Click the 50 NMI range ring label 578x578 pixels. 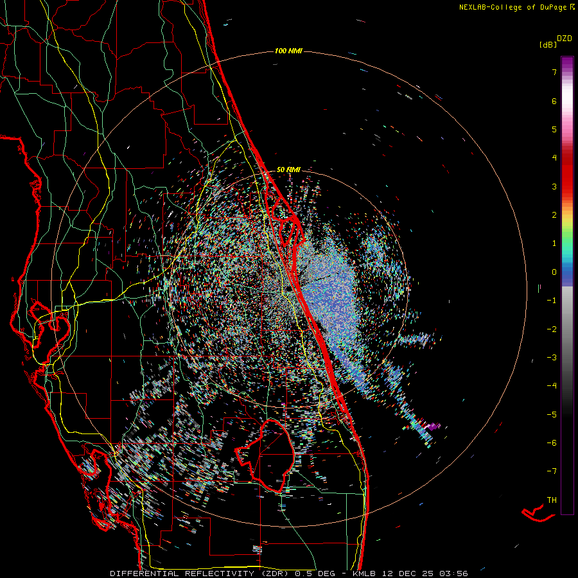pos(288,170)
